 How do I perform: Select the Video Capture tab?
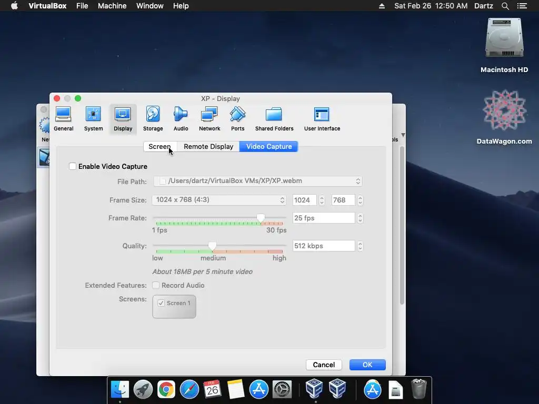coord(269,146)
